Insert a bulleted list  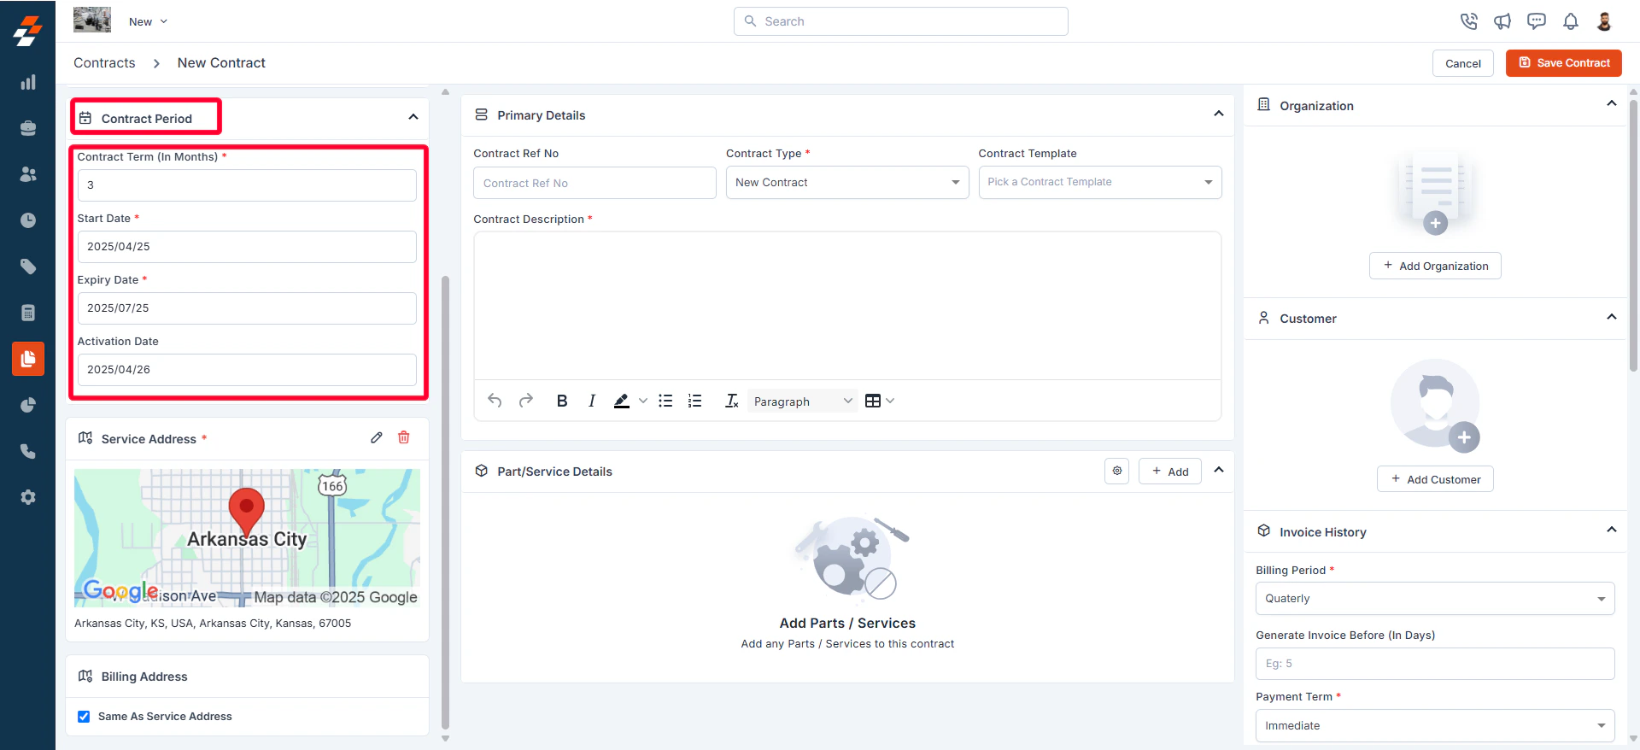coord(665,401)
